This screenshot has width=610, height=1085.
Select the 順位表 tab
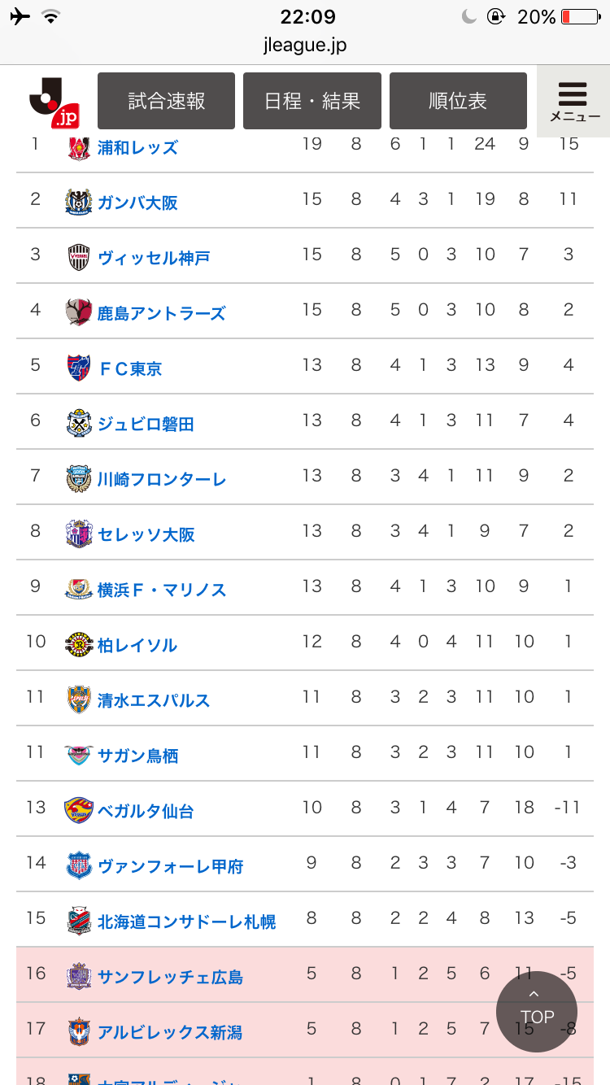click(x=458, y=101)
